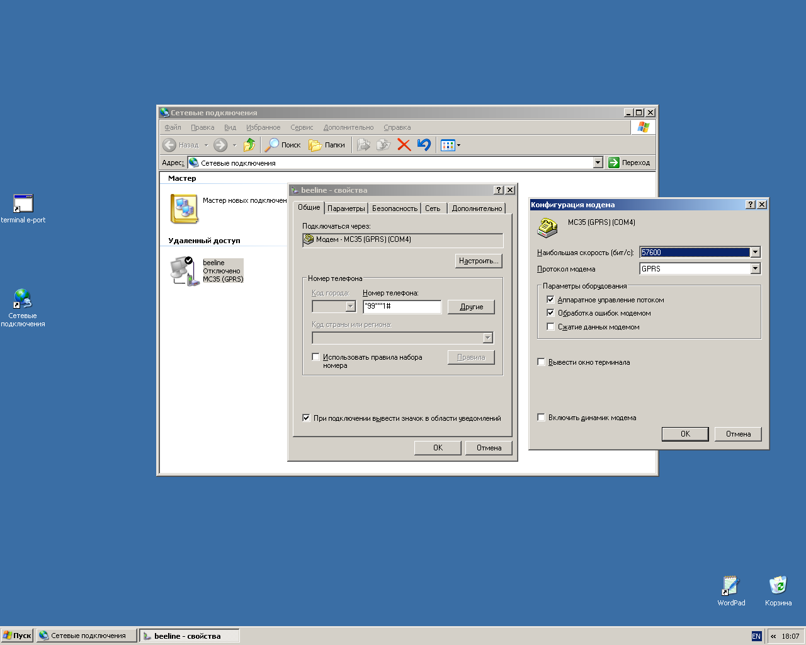Disable hardware flow control checkbox
The height and width of the screenshot is (645, 806).
(550, 300)
